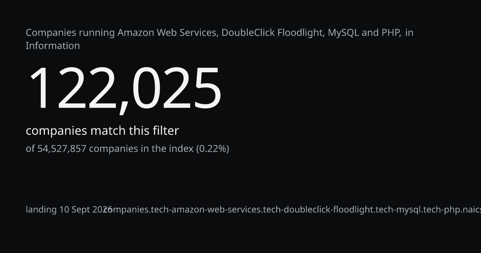Click "tech-amazon-web-services" in the footer slug
The image size is (481, 253).
click(206, 210)
